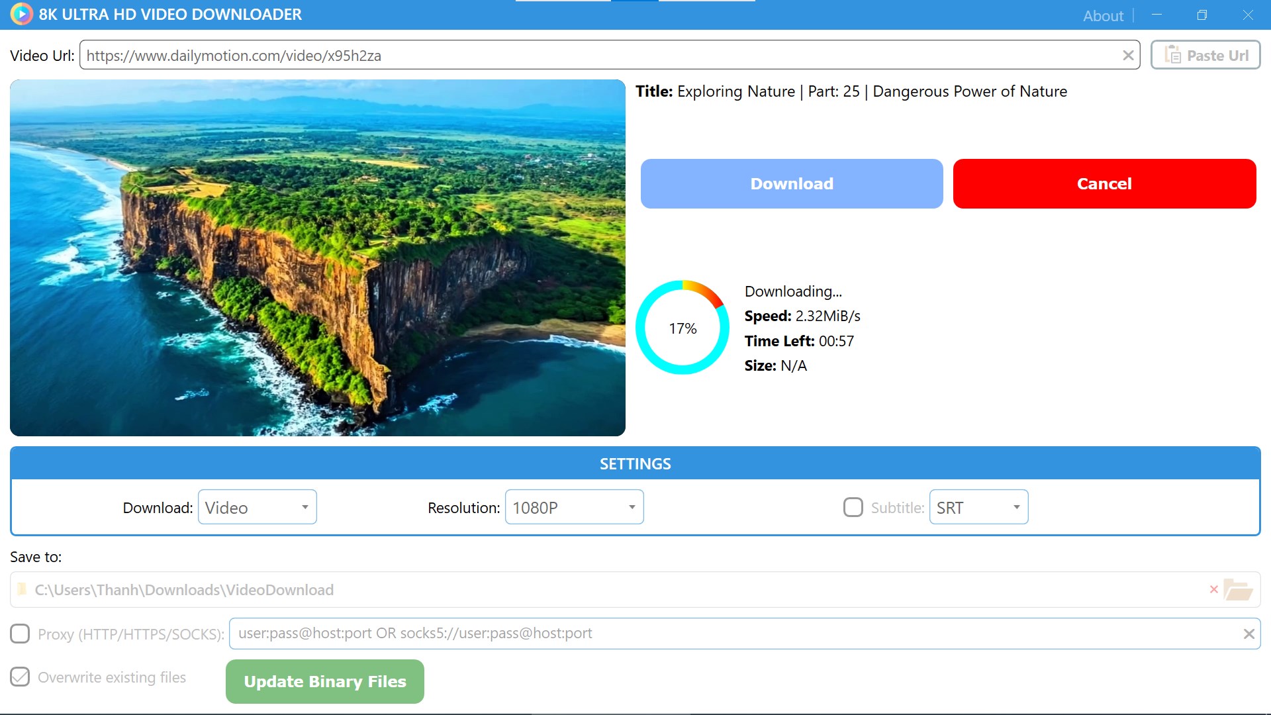The width and height of the screenshot is (1271, 715).
Task: Click the small folder icon before save path
Action: click(x=23, y=589)
